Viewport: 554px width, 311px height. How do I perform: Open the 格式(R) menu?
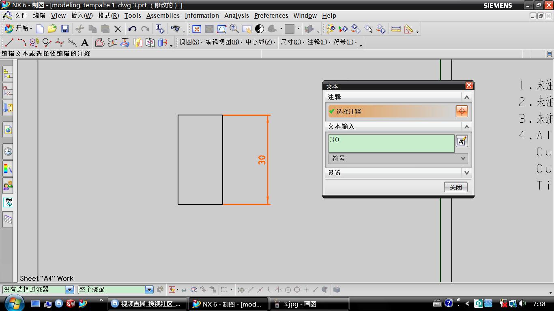(x=108, y=16)
